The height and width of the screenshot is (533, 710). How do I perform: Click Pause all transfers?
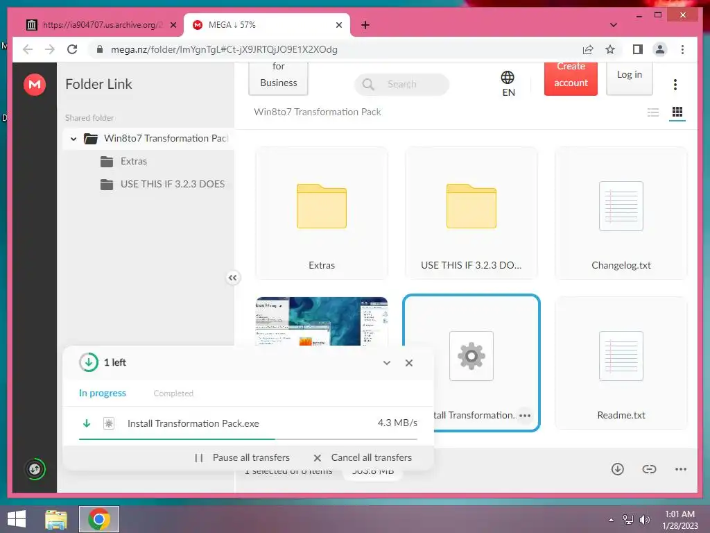pos(242,458)
